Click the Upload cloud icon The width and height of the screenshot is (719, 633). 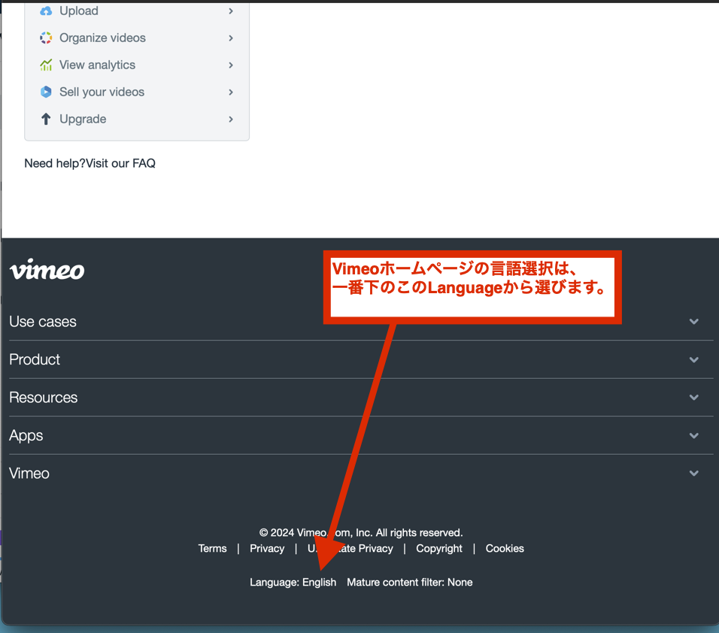pyautogui.click(x=46, y=11)
